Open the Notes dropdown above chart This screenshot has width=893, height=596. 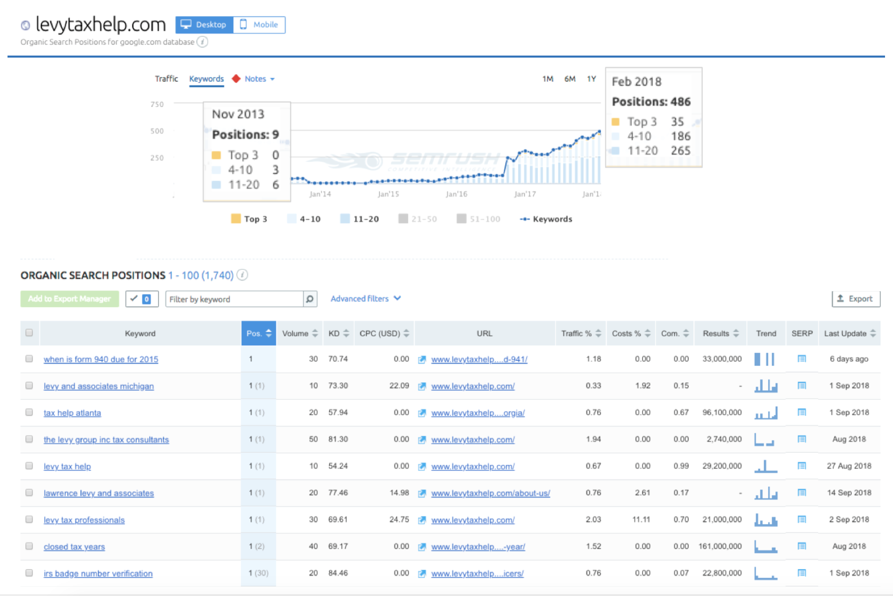click(259, 79)
